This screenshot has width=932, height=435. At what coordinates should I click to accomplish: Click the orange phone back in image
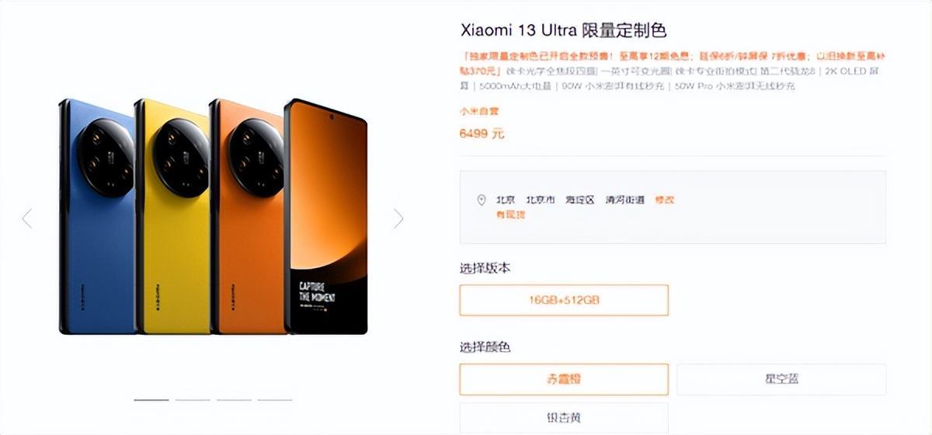pos(247,217)
